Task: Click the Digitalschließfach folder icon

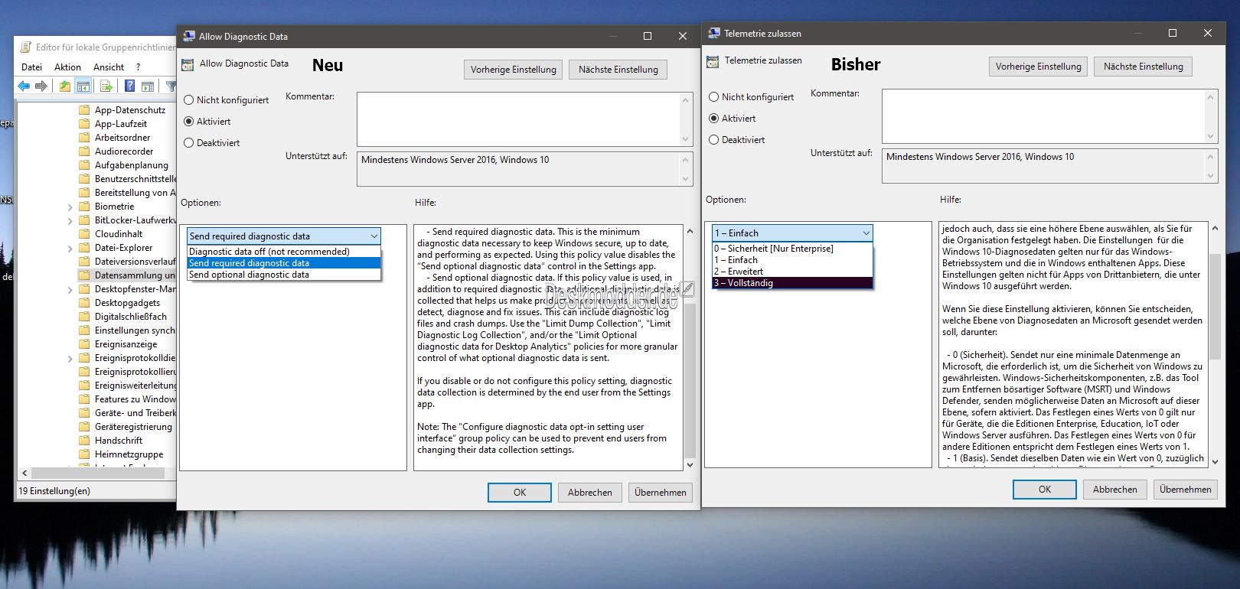Action: (84, 317)
